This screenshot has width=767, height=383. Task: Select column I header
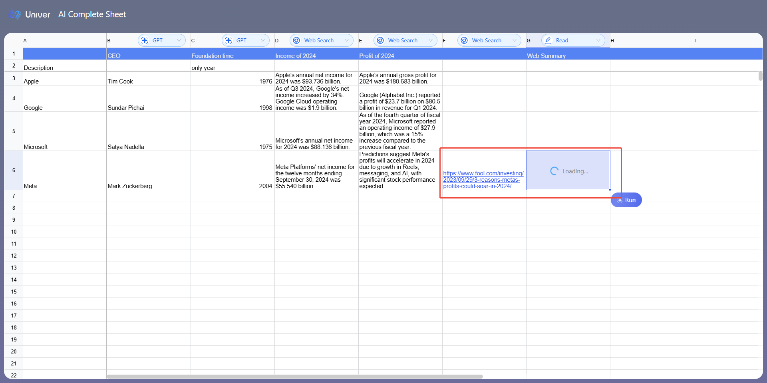728,40
